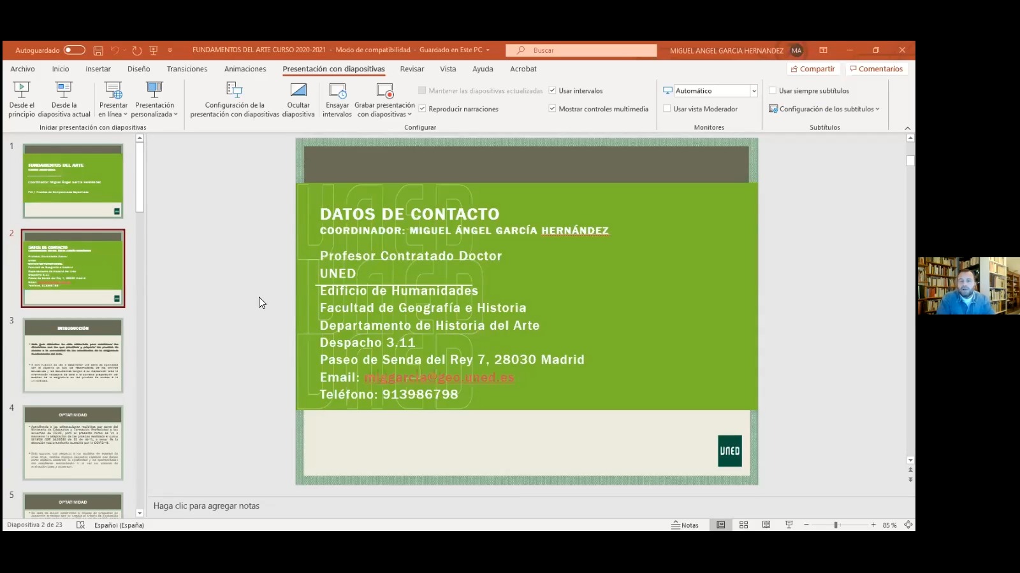
Task: Expand the Quick Access Toolbar customize arrow
Action: pos(170,50)
